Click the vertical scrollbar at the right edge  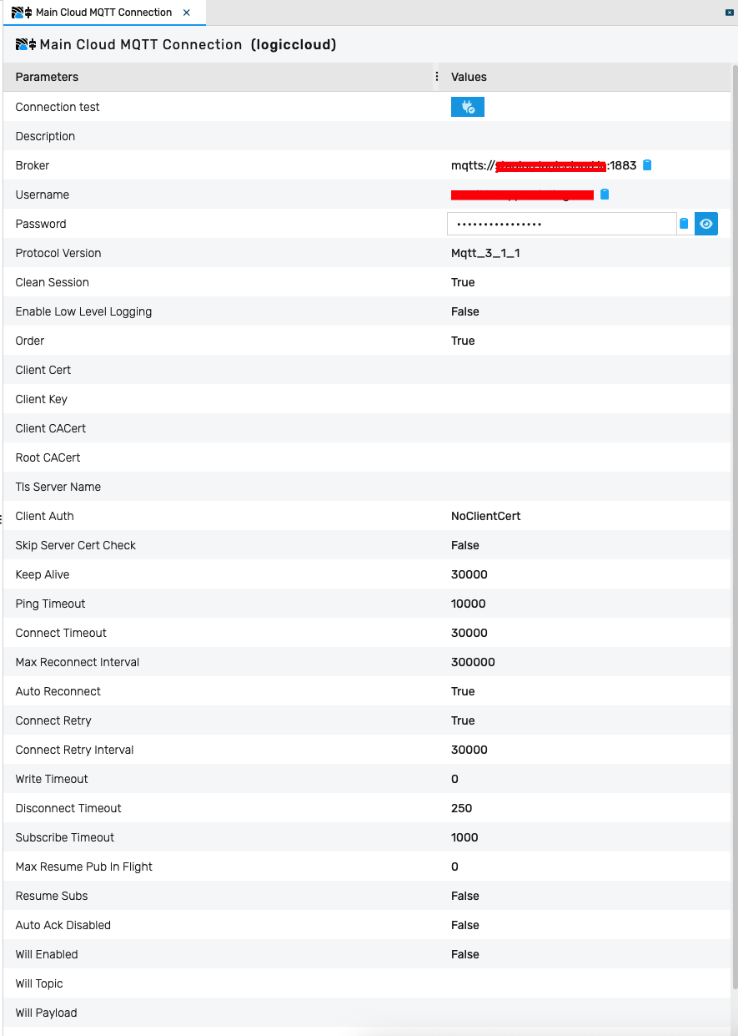pyautogui.click(x=734, y=501)
